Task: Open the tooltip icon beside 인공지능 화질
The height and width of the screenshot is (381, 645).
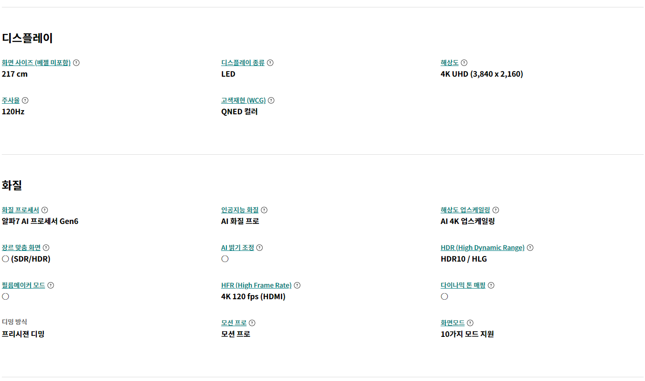Action: click(x=264, y=210)
